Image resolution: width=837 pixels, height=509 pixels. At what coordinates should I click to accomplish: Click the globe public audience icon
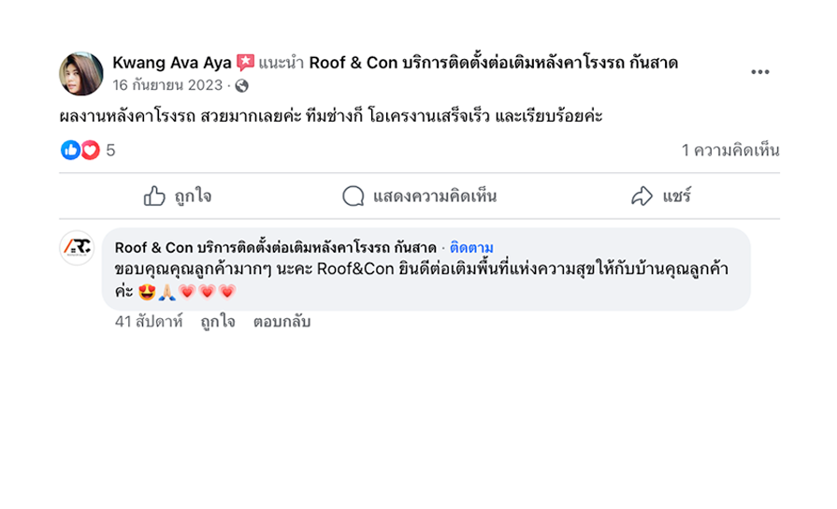click(242, 86)
